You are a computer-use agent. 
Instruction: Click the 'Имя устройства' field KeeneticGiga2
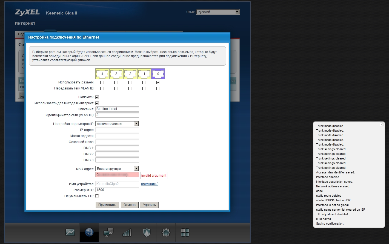[x=117, y=184]
